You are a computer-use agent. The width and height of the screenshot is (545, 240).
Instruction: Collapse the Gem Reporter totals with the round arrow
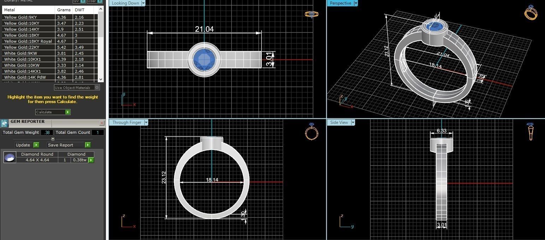point(53,139)
